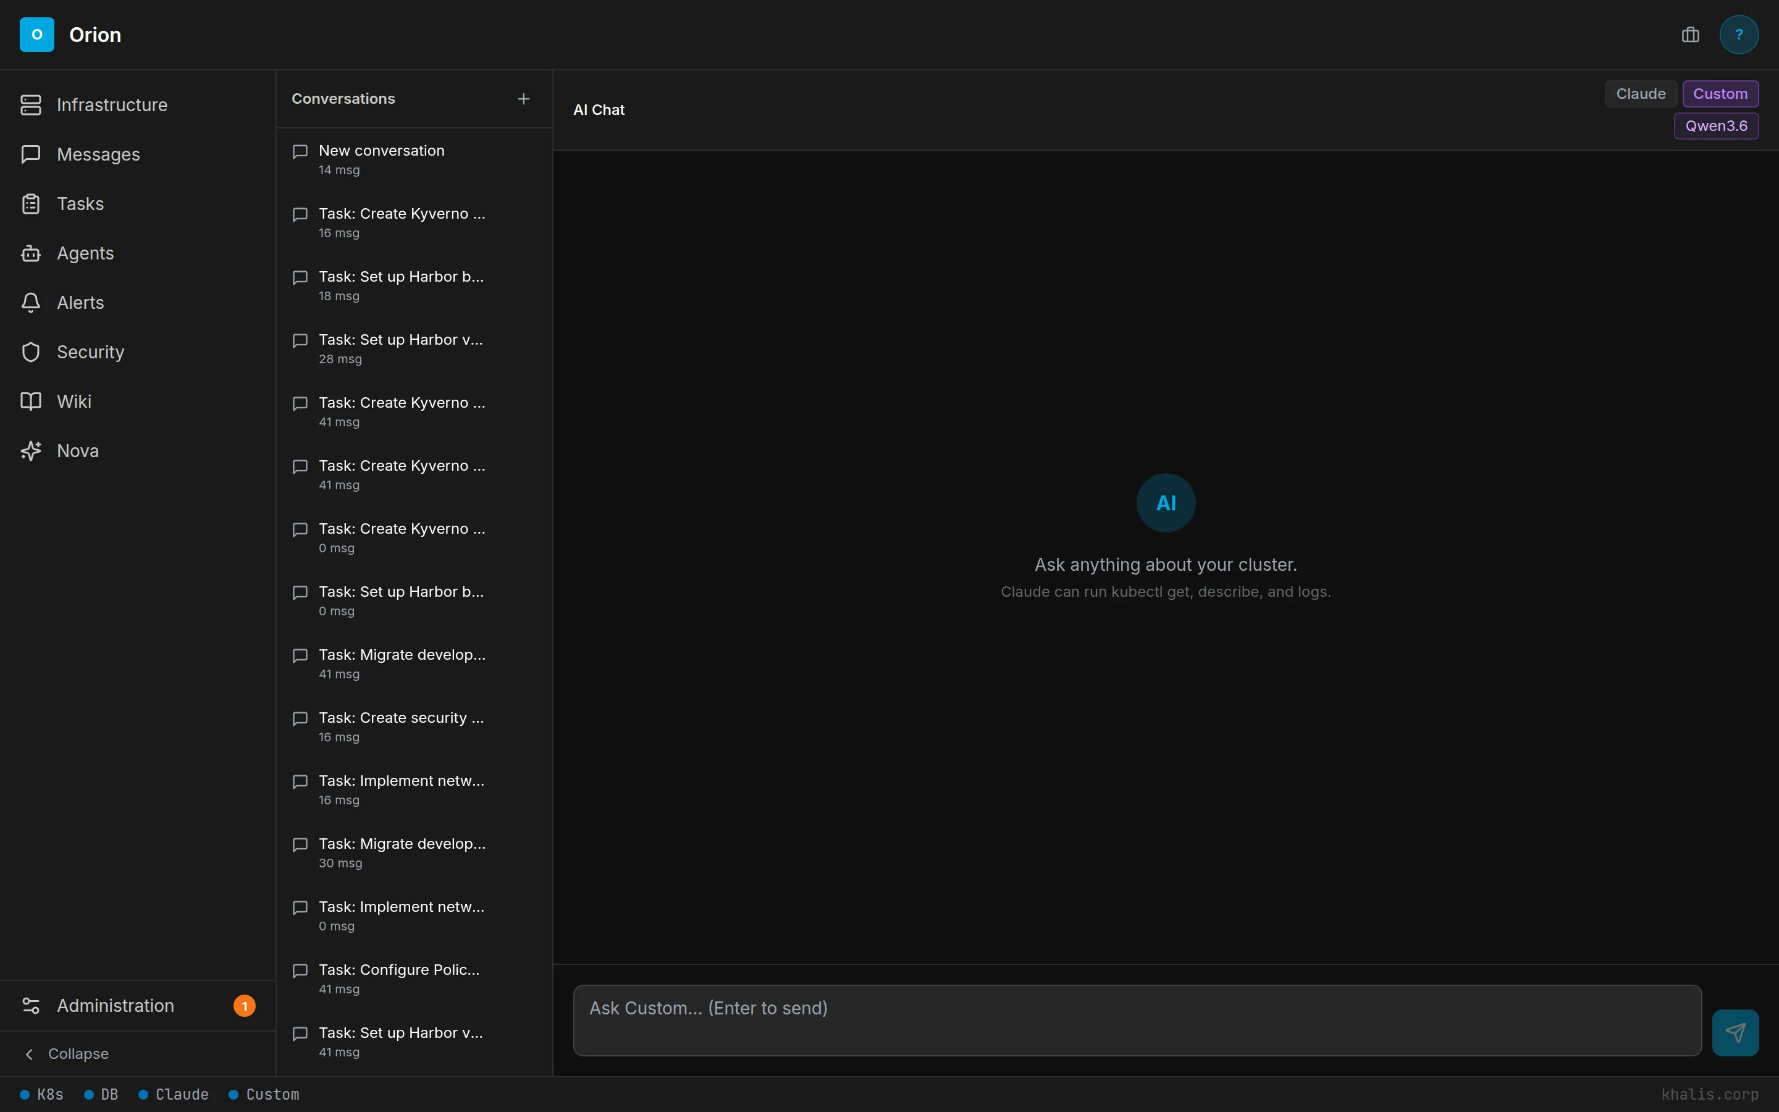Screen dimensions: 1779x1112
Task: Click the Tasks clipboard icon
Action: click(31, 204)
